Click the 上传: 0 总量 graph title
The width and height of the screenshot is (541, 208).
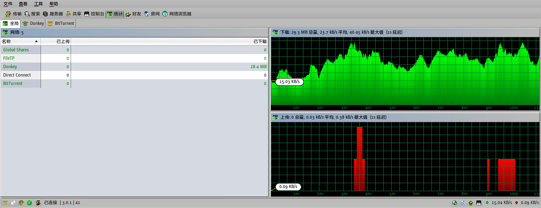(x=333, y=117)
